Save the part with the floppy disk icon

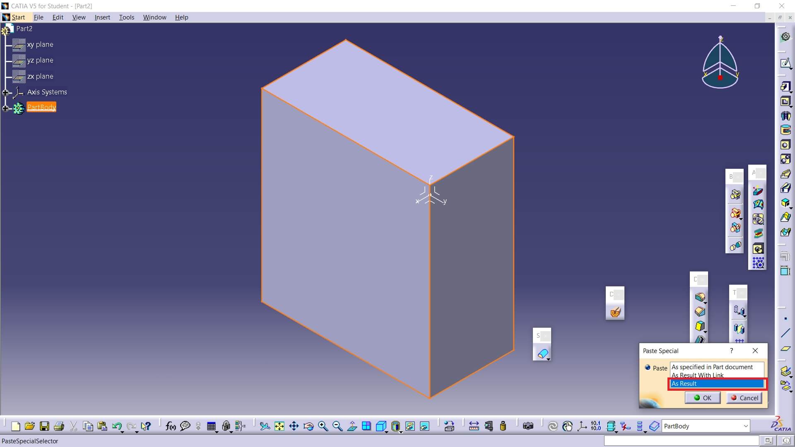[44, 426]
